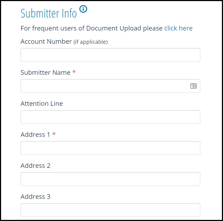Select the Attention Line input field

pos(110,117)
